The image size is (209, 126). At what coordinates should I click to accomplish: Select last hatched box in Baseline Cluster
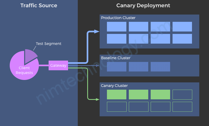coord(160,67)
